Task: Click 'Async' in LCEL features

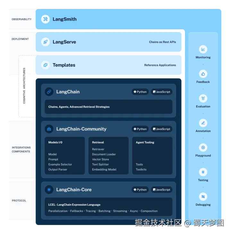Action: (x=134, y=211)
